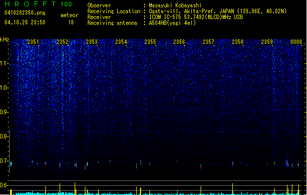Click the timestamp 04.10.28 23:50
Image resolution: width=307 pixels, height=195 pixels.
(25, 22)
